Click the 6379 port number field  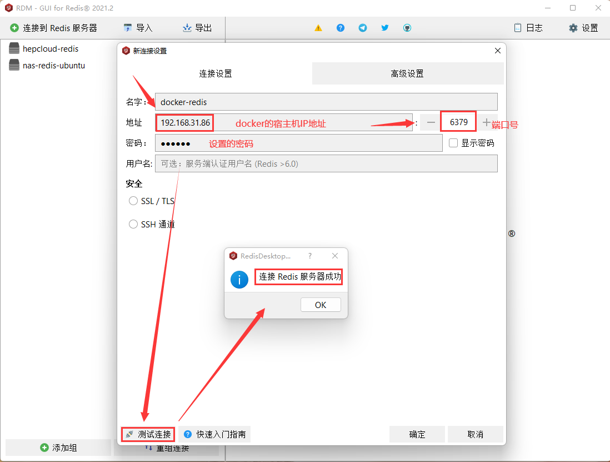458,122
